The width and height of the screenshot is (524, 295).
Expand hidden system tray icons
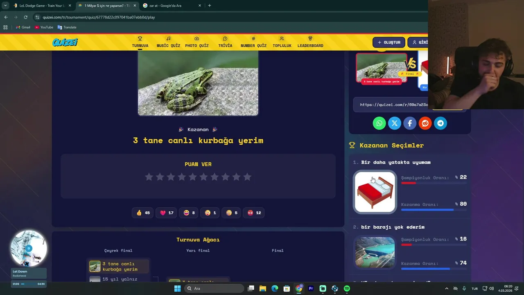pyautogui.click(x=447, y=288)
